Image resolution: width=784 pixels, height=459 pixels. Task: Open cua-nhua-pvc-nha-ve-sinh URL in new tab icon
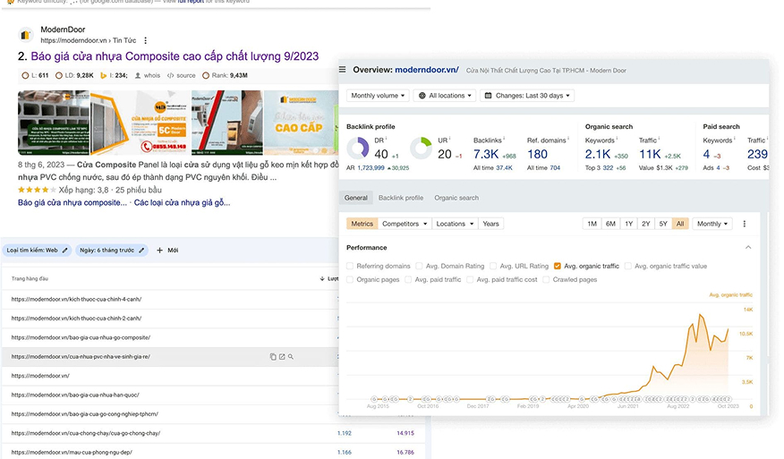coord(282,356)
